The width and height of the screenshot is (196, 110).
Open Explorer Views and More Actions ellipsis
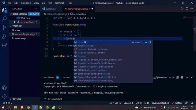coord(36,9)
